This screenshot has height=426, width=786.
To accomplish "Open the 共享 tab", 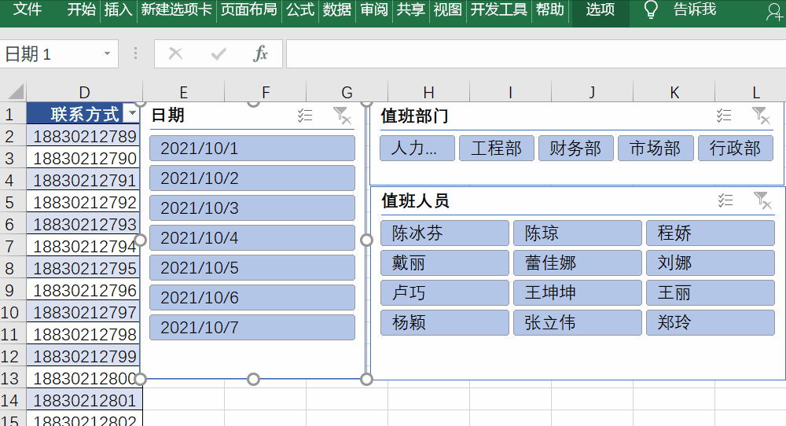I will point(410,9).
